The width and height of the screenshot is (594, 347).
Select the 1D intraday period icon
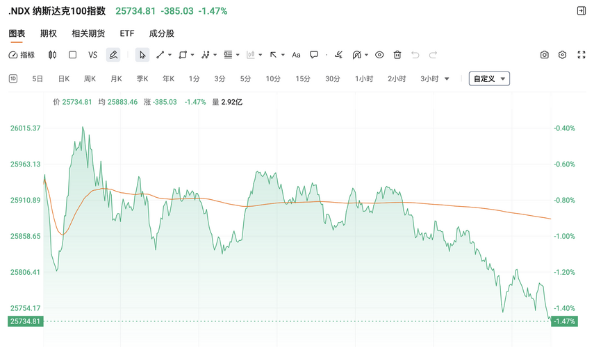13,78
